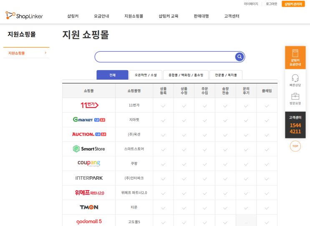Click the 쇼핑몰명 column header

pos(134,90)
